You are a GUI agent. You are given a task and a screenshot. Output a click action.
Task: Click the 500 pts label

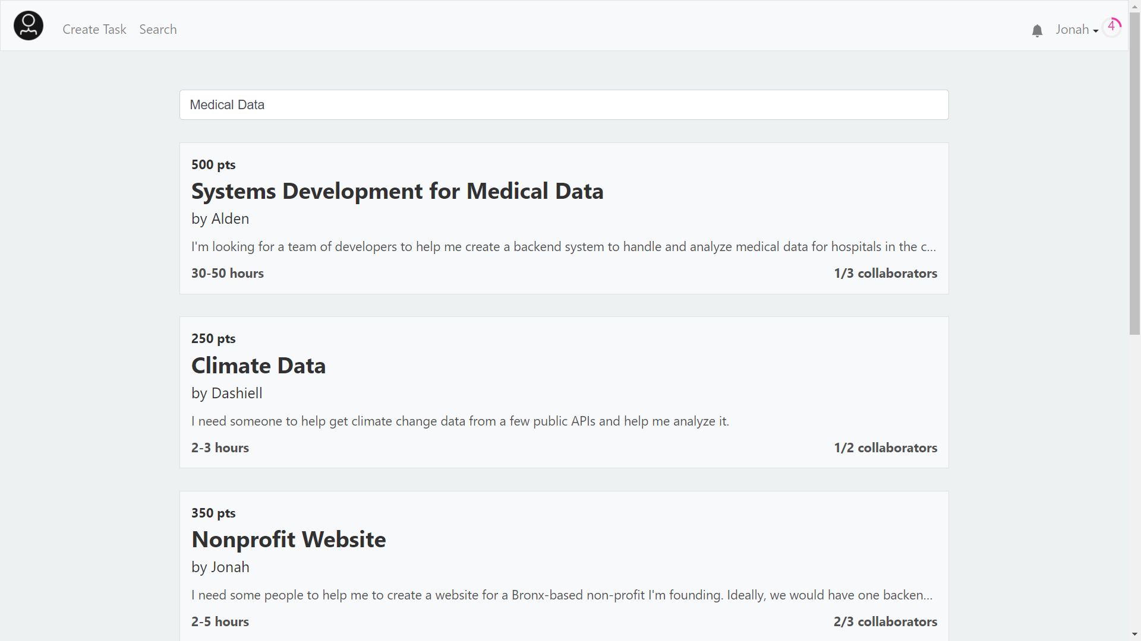coord(213,165)
